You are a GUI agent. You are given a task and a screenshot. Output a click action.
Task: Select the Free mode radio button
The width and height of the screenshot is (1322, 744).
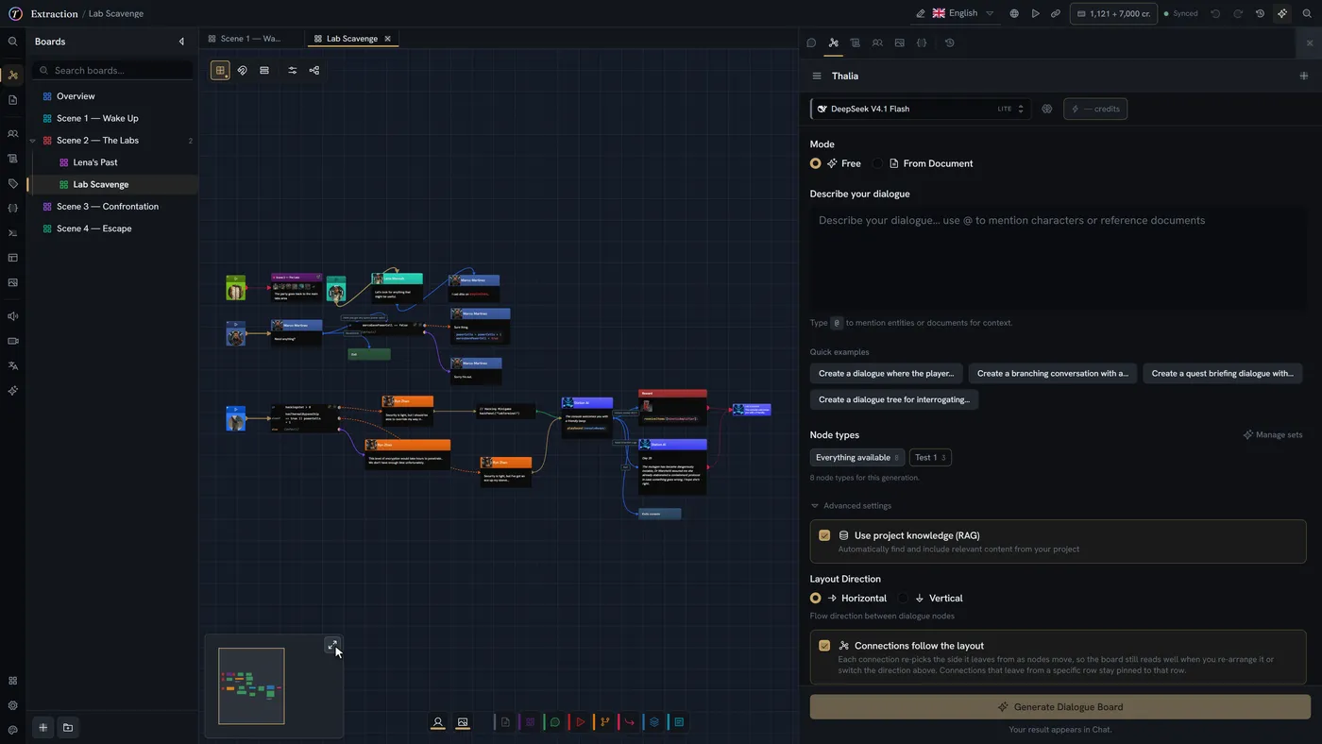point(816,163)
